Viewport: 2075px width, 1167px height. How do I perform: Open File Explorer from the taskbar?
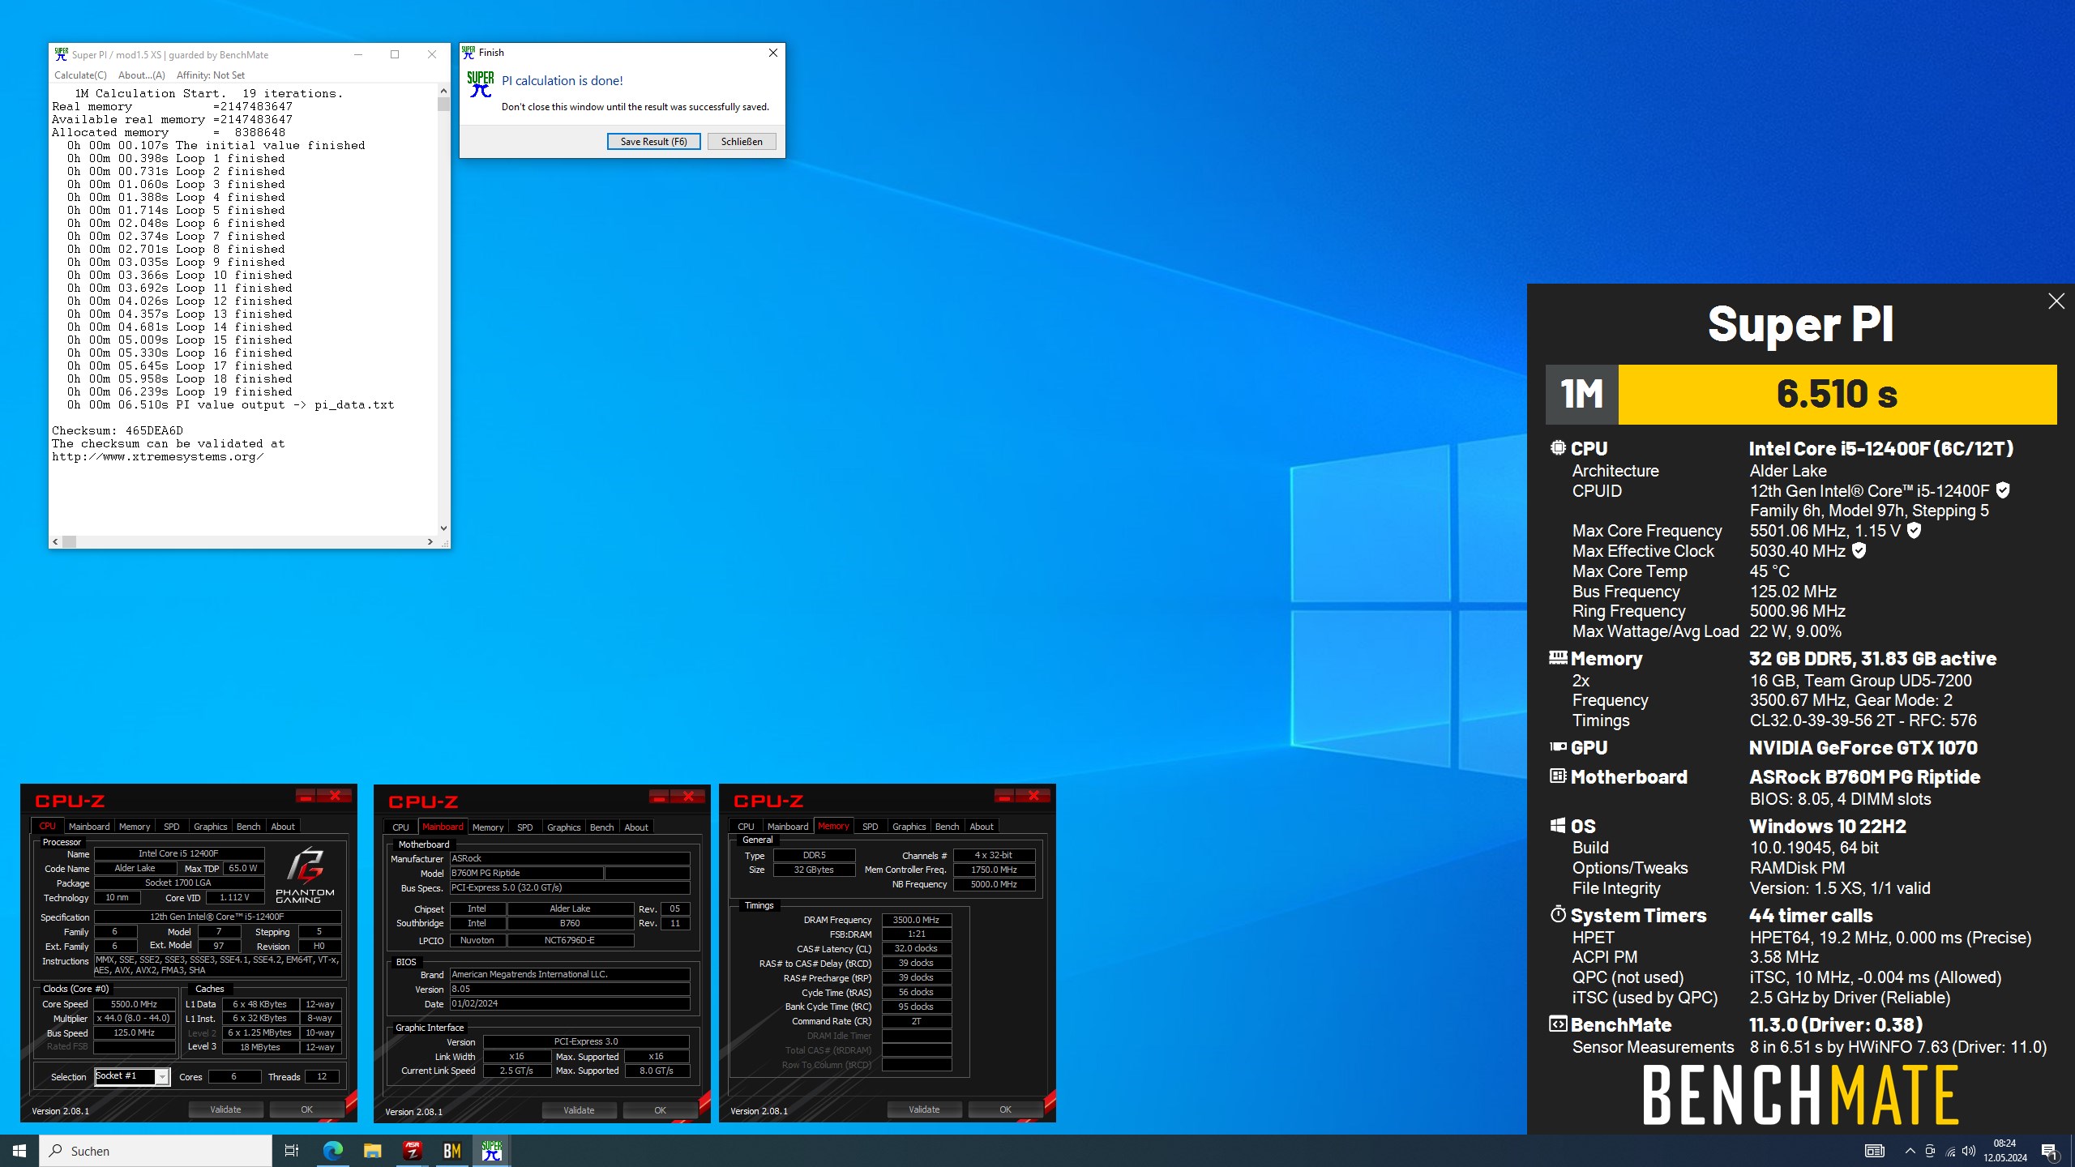coord(373,1151)
